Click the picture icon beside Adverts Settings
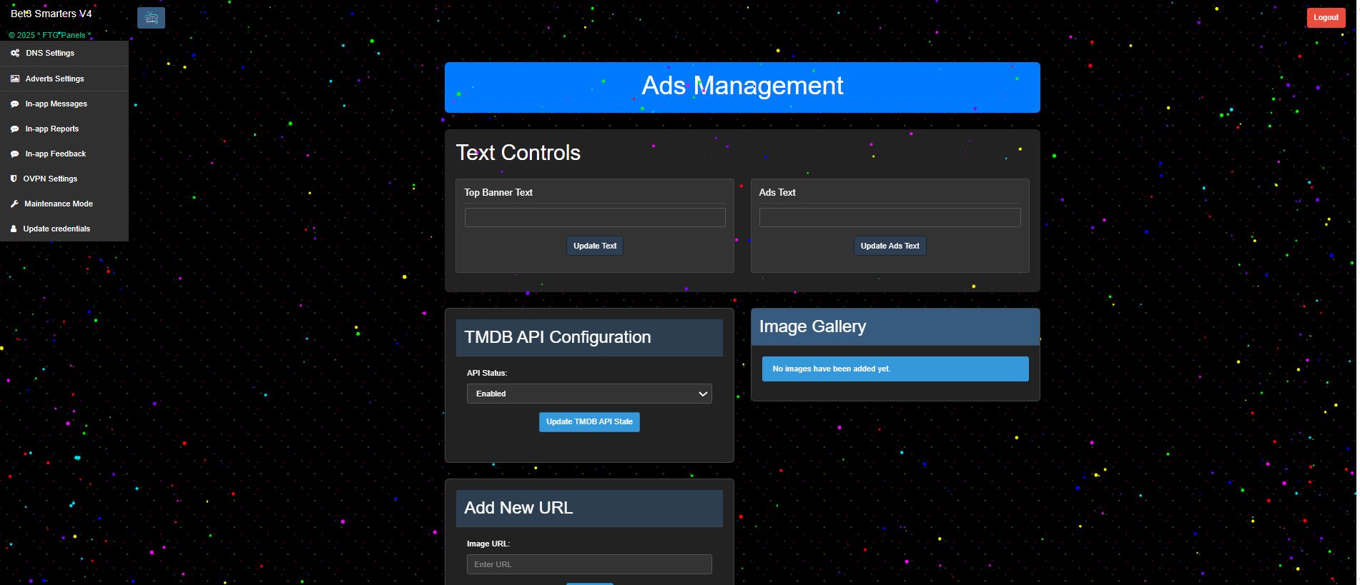The image size is (1360, 585). (x=15, y=79)
